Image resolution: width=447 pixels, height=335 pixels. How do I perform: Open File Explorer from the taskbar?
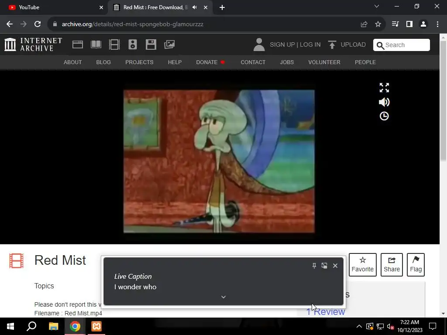pyautogui.click(x=53, y=326)
